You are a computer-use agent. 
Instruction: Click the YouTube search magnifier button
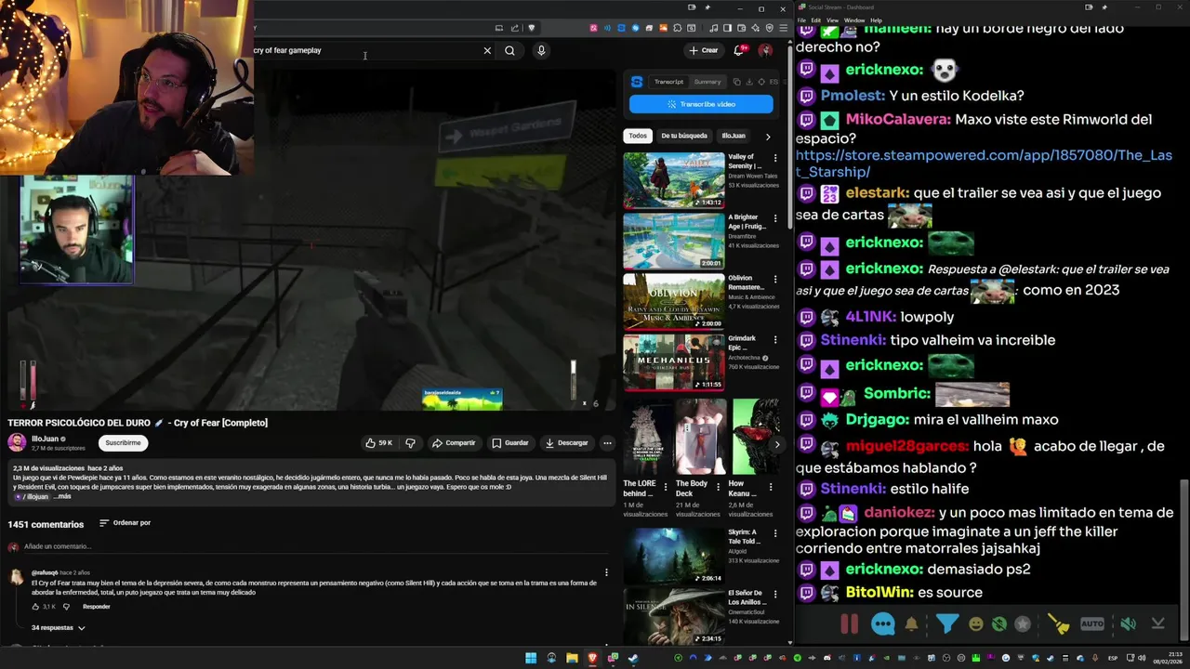[x=509, y=50]
